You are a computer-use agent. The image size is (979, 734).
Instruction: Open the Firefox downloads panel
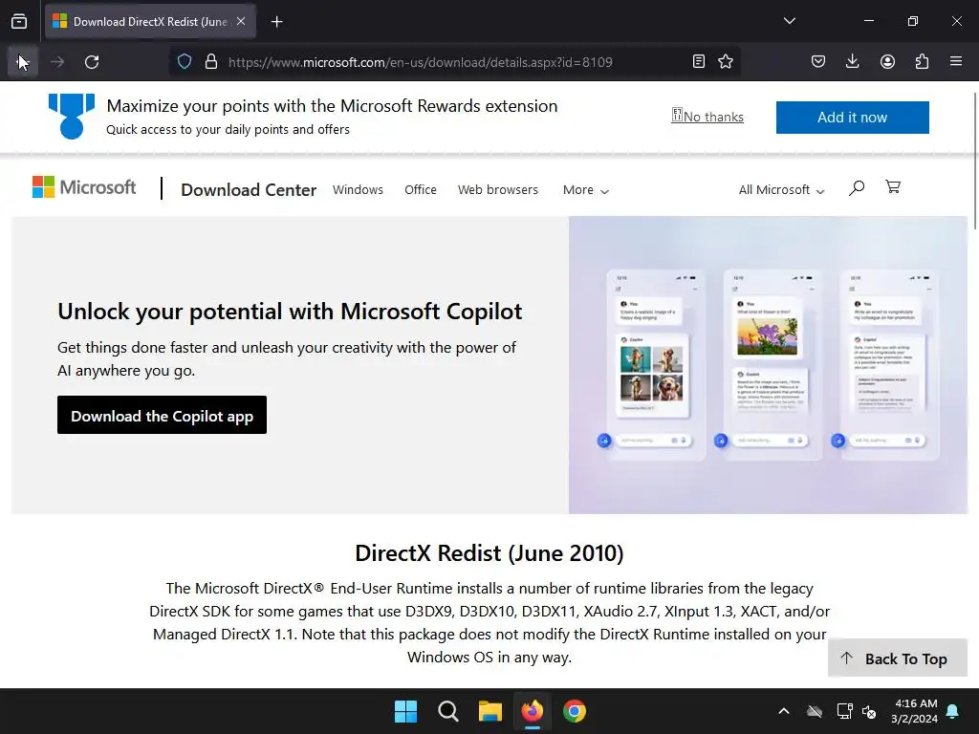(852, 61)
